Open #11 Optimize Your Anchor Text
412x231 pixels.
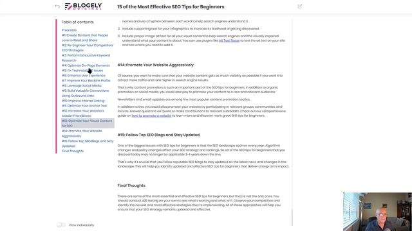pos(84,106)
